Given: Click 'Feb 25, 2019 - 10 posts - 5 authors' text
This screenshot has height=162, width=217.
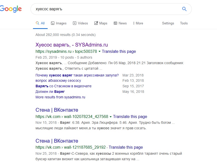Looking at the screenshot, I should 64,57.
